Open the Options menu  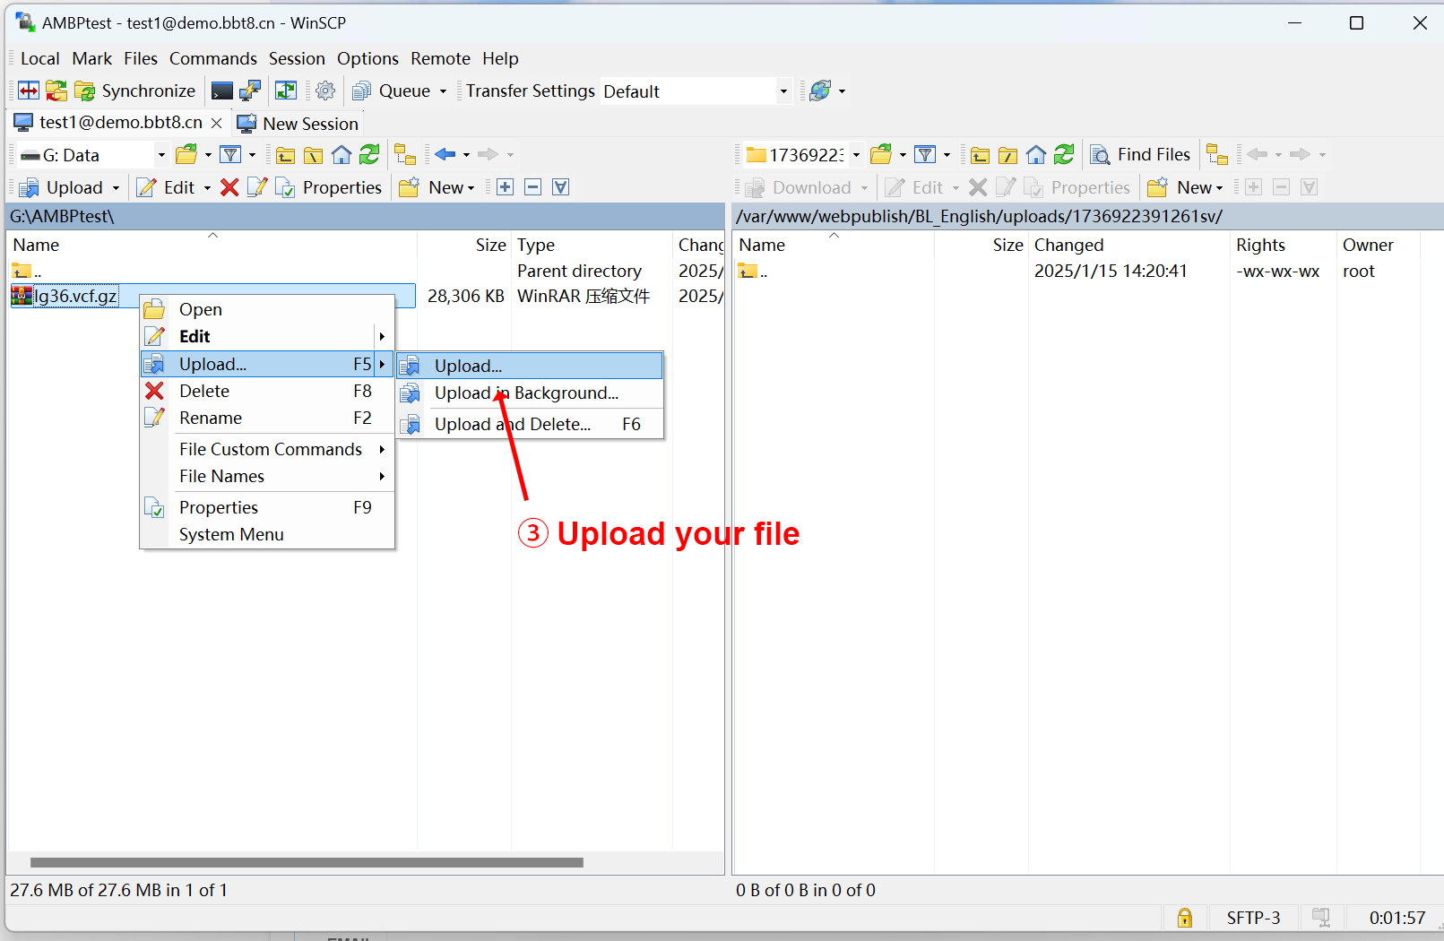click(367, 58)
